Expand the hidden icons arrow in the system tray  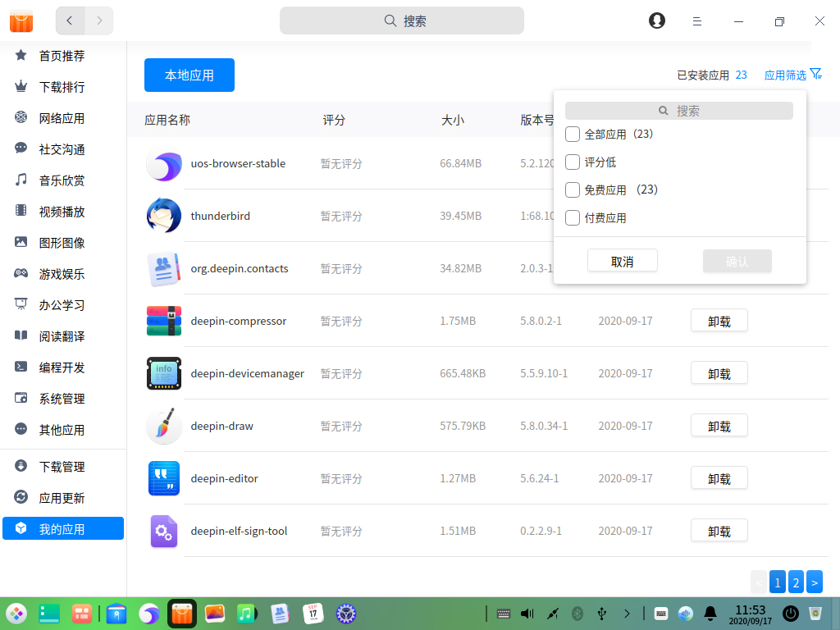click(x=627, y=613)
